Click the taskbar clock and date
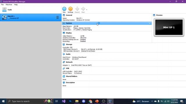 click(x=174, y=101)
